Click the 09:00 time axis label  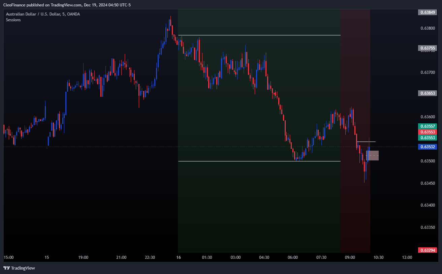[x=350, y=257]
